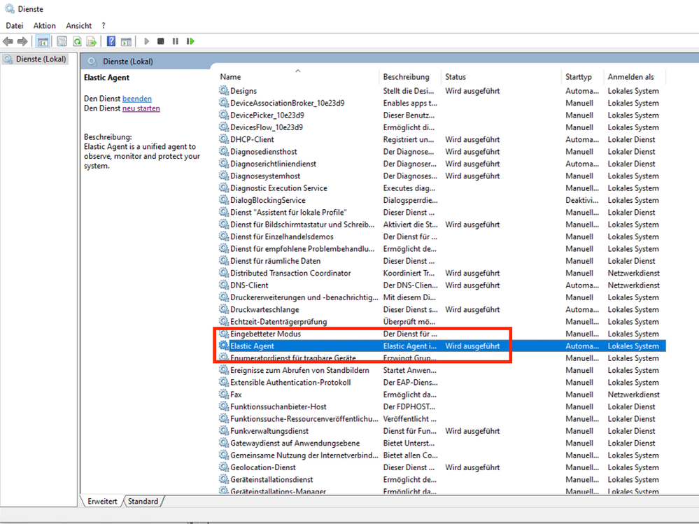Screen dimensions: 699x524
Task: Click the 'neu starten' link
Action: (x=141, y=108)
